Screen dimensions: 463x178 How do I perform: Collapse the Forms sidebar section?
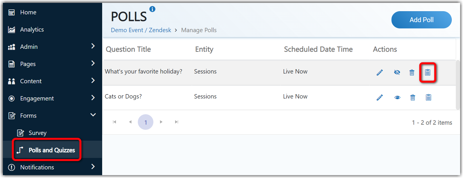[x=93, y=115]
